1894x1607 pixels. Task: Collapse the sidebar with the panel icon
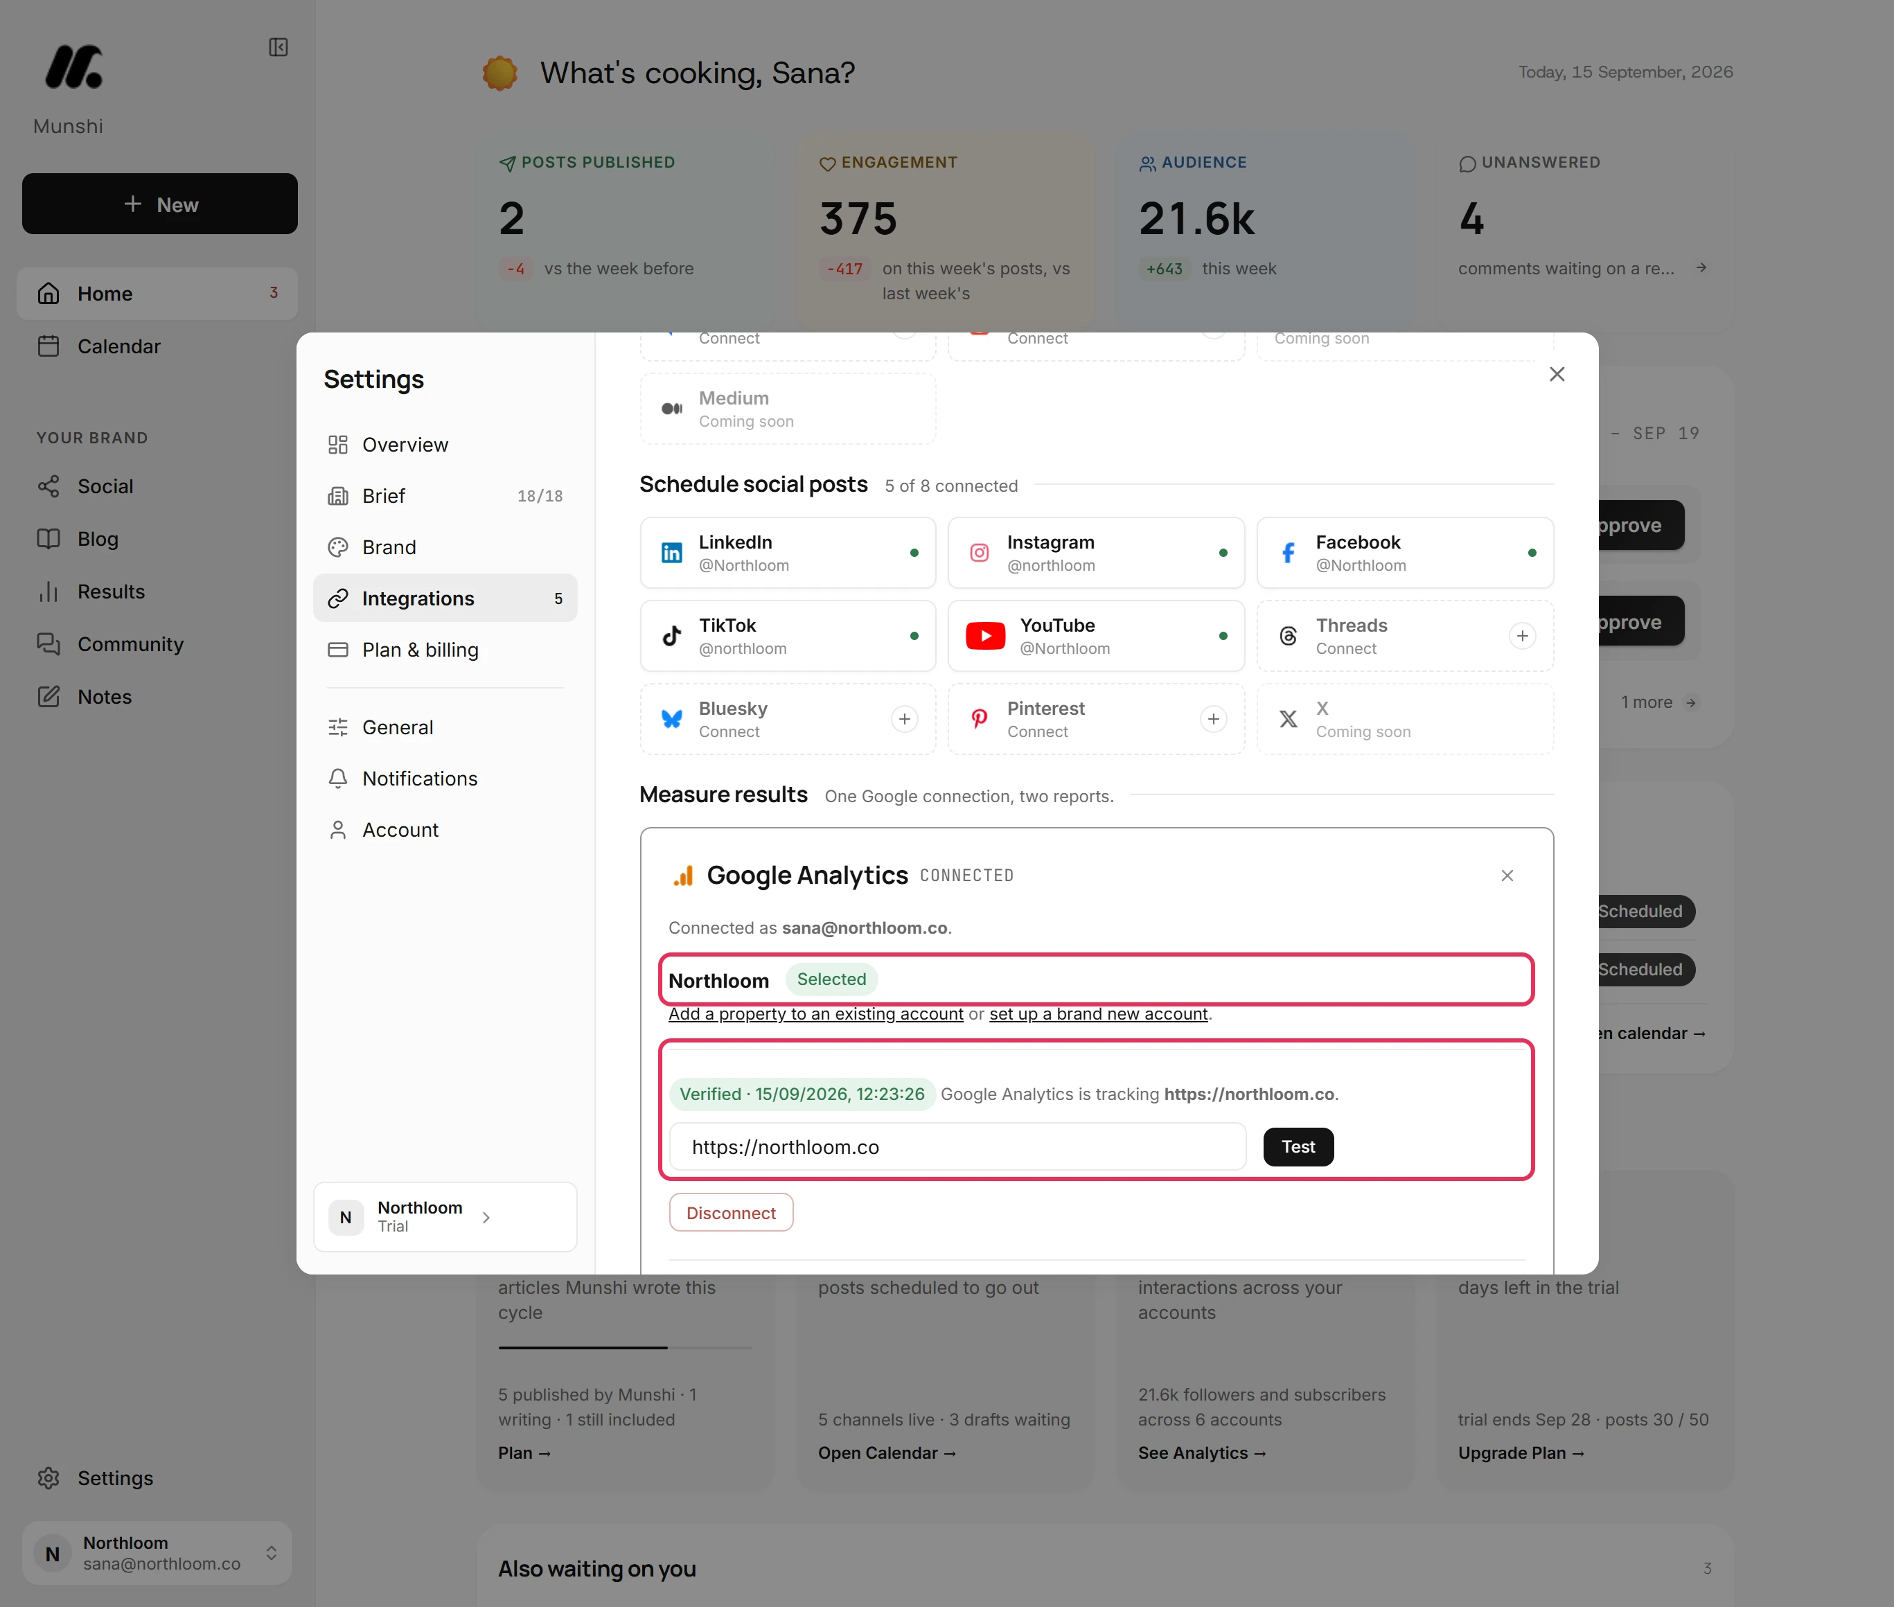278,47
